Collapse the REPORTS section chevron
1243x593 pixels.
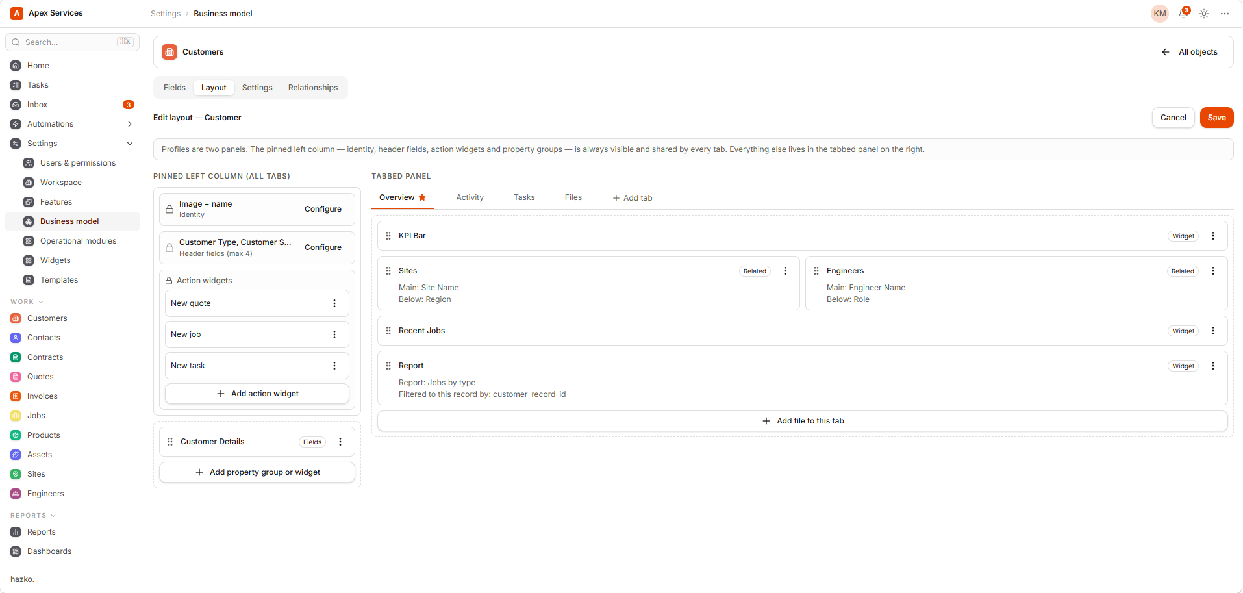coord(53,516)
